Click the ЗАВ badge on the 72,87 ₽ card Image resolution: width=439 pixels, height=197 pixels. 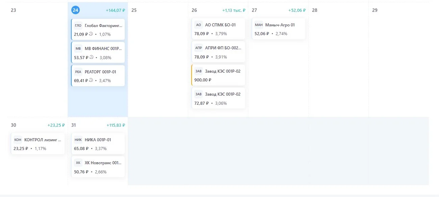click(x=198, y=94)
